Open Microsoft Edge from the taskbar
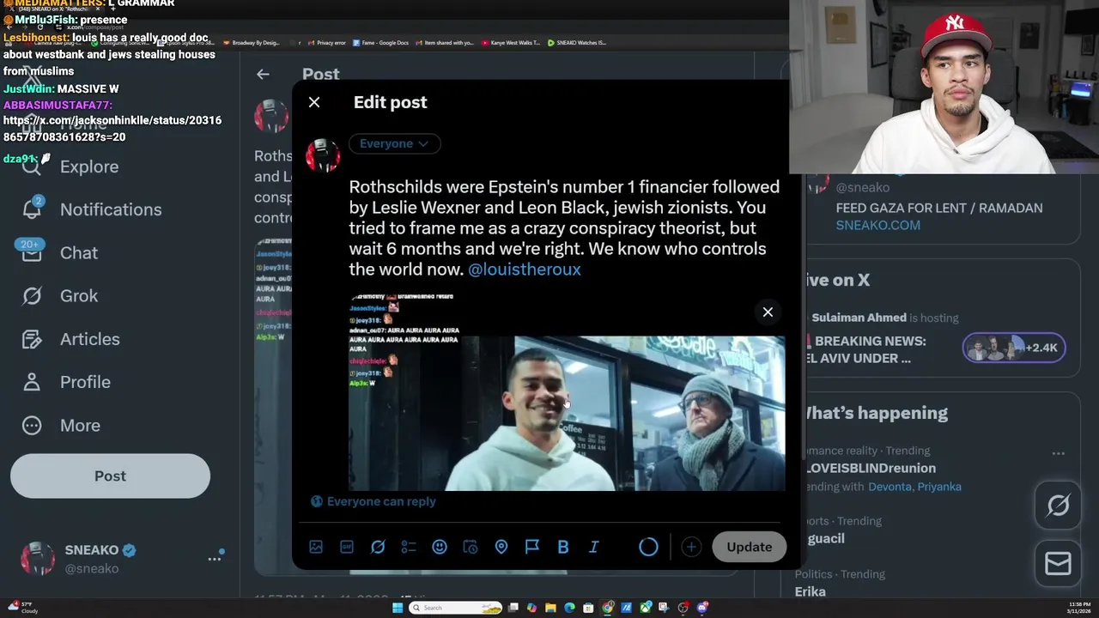Image resolution: width=1099 pixels, height=618 pixels. 569,608
